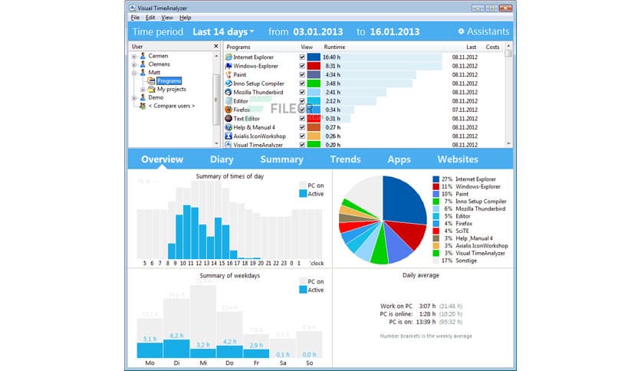Viewport: 641px width, 371px height.
Task: Uncheck the Inno Setup Compiler view checkbox
Action: pos(302,84)
